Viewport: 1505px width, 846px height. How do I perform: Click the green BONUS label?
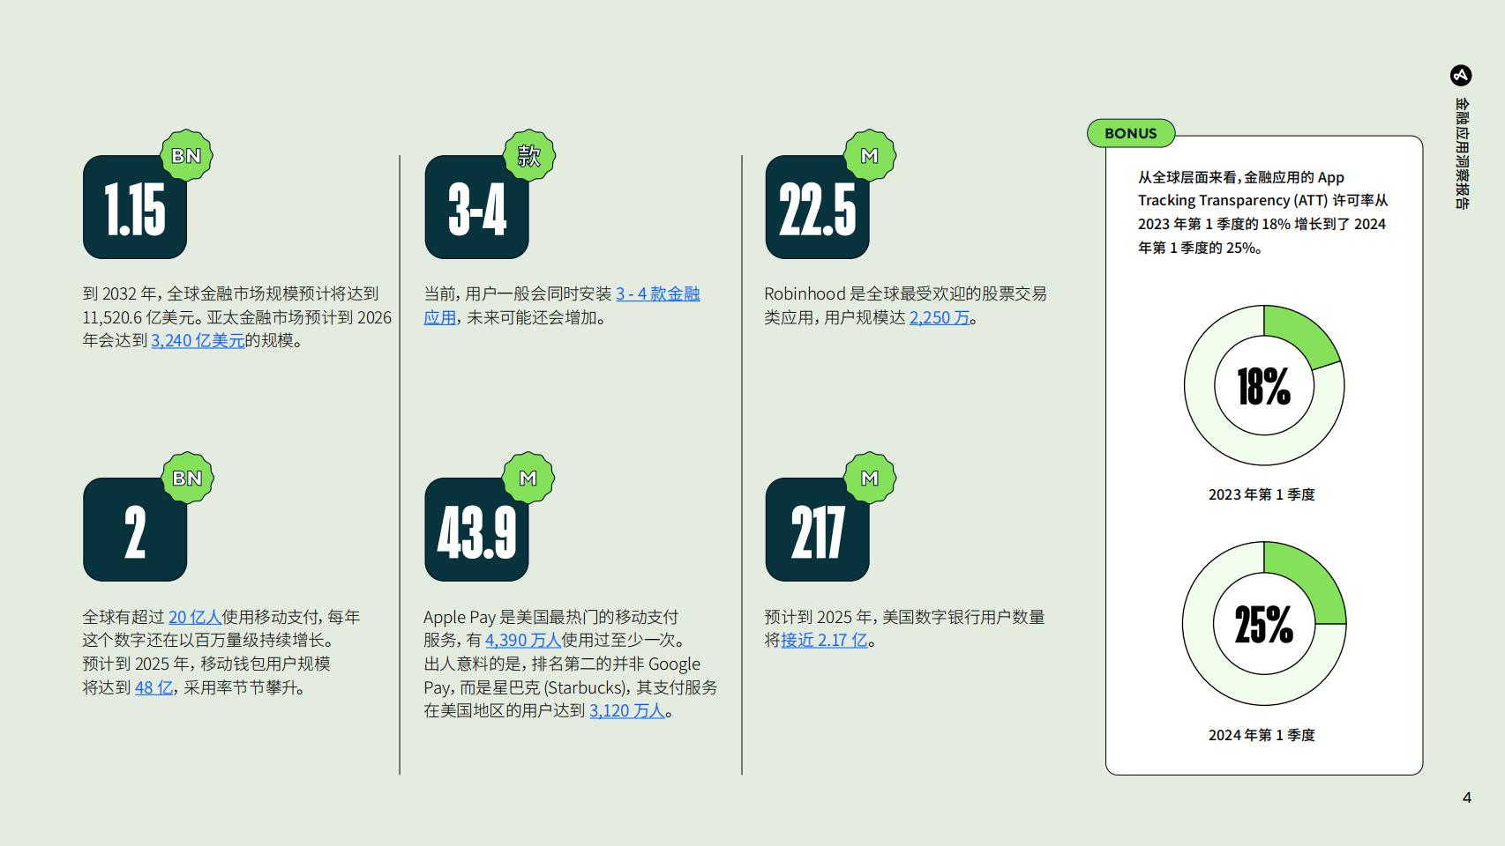coord(1131,133)
